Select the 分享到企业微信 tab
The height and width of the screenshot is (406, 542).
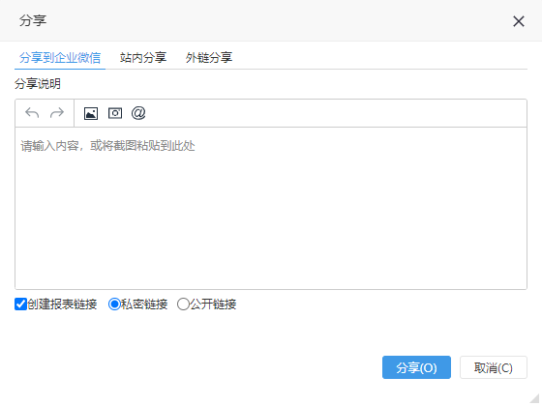click(60, 58)
